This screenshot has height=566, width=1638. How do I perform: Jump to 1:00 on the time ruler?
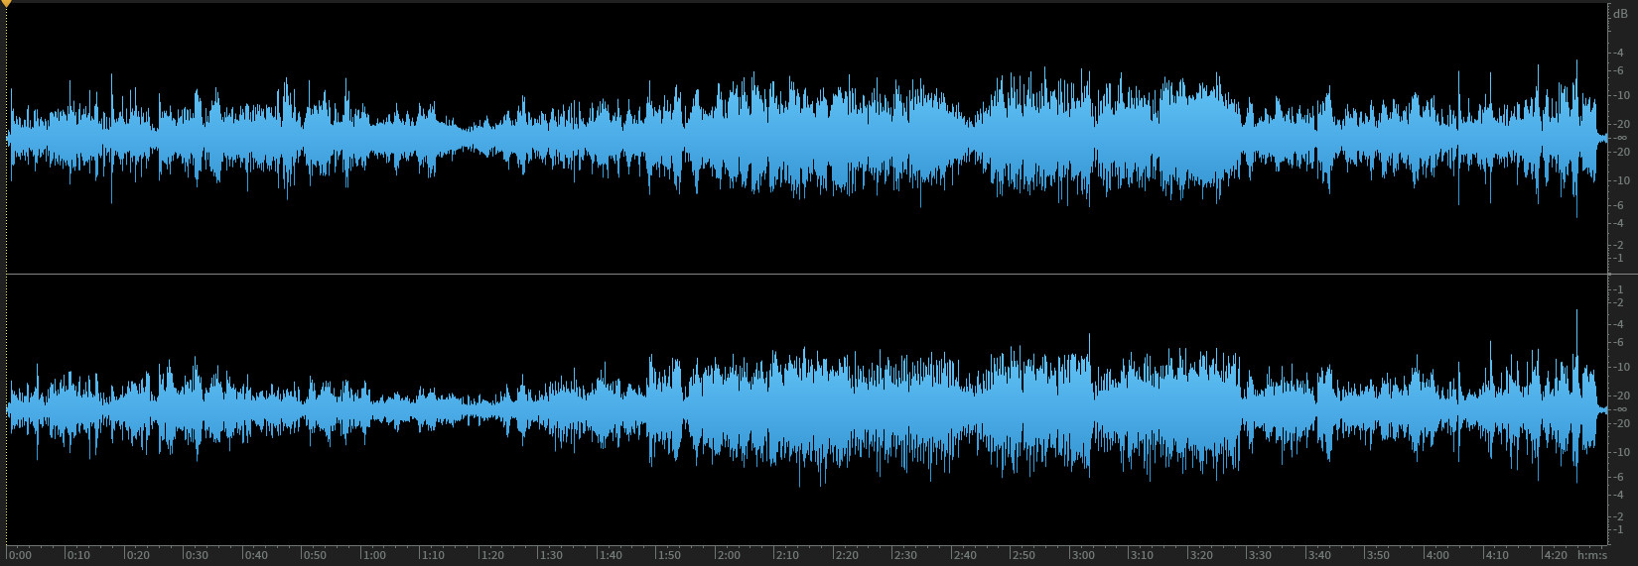374,555
